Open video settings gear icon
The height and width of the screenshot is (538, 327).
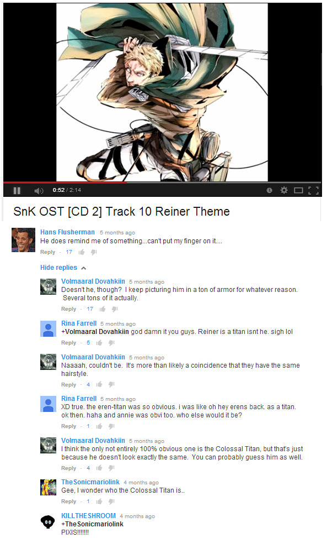click(x=284, y=190)
